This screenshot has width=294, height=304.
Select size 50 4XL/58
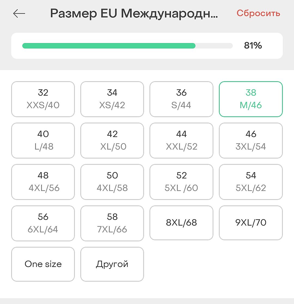coord(112,182)
